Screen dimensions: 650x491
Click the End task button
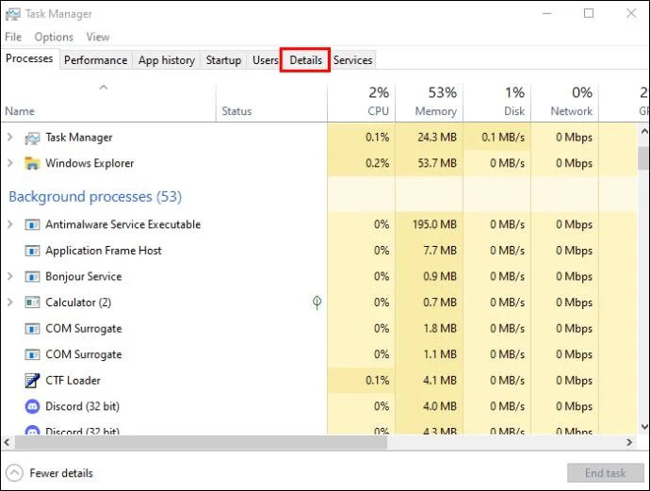pos(605,473)
